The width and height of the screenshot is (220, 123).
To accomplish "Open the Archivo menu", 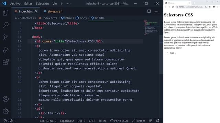I will 15,4.
